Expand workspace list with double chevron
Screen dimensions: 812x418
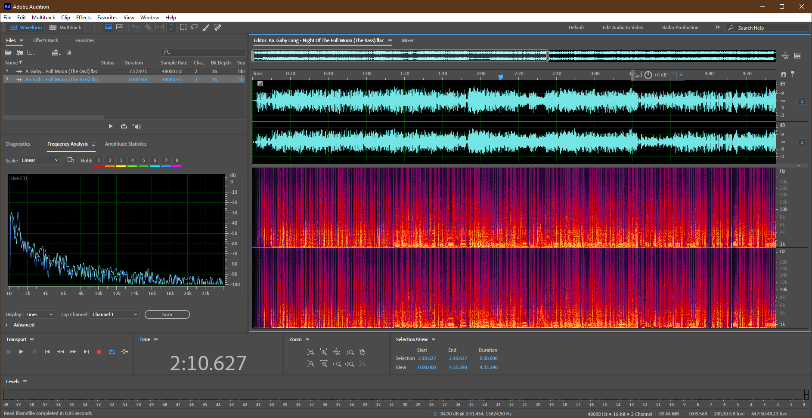pos(718,27)
